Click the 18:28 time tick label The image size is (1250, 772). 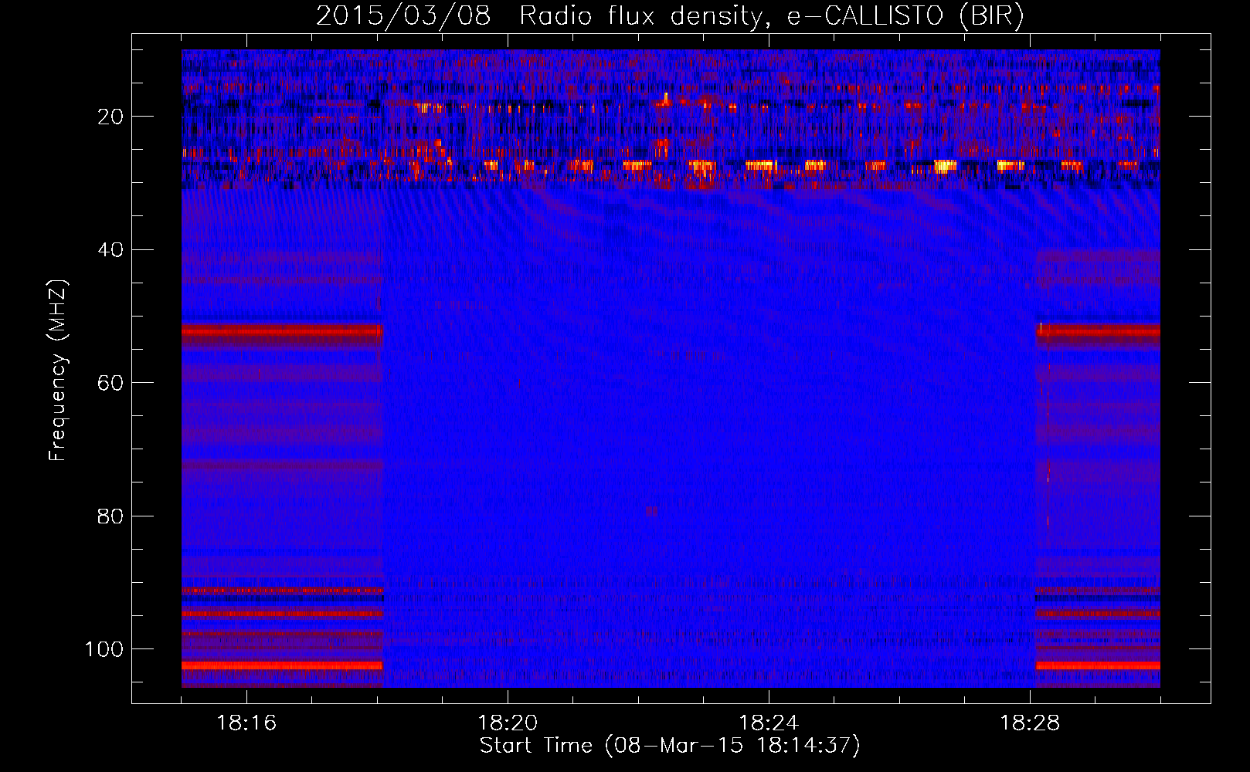click(1030, 723)
